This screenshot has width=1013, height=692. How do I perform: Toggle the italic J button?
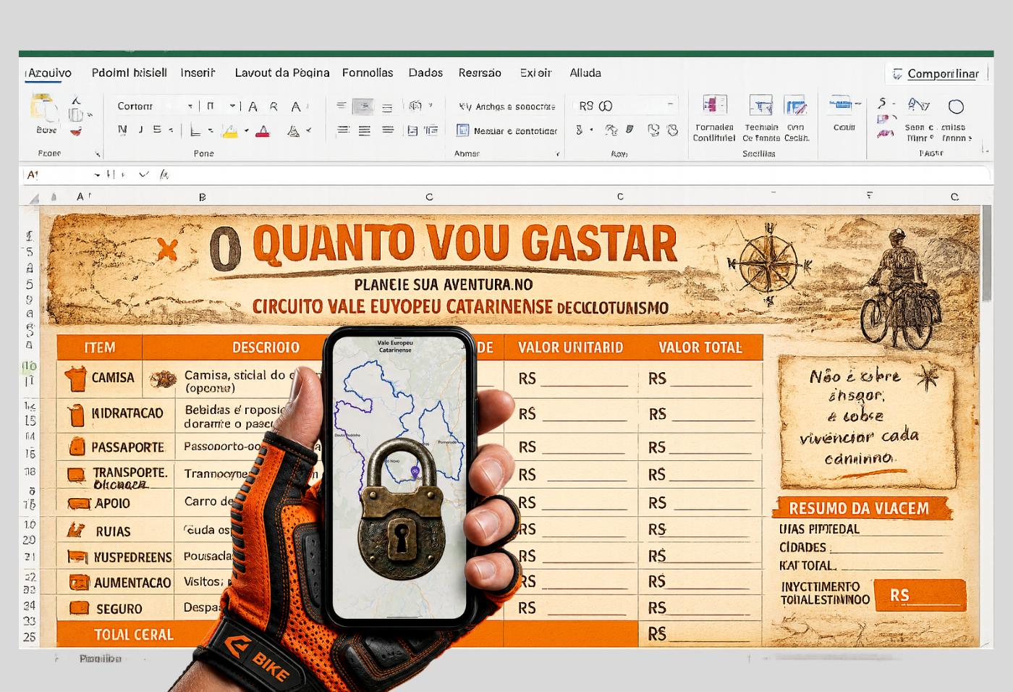point(140,130)
